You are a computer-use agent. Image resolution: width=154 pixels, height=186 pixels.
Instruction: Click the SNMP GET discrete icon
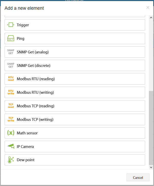click(x=11, y=65)
